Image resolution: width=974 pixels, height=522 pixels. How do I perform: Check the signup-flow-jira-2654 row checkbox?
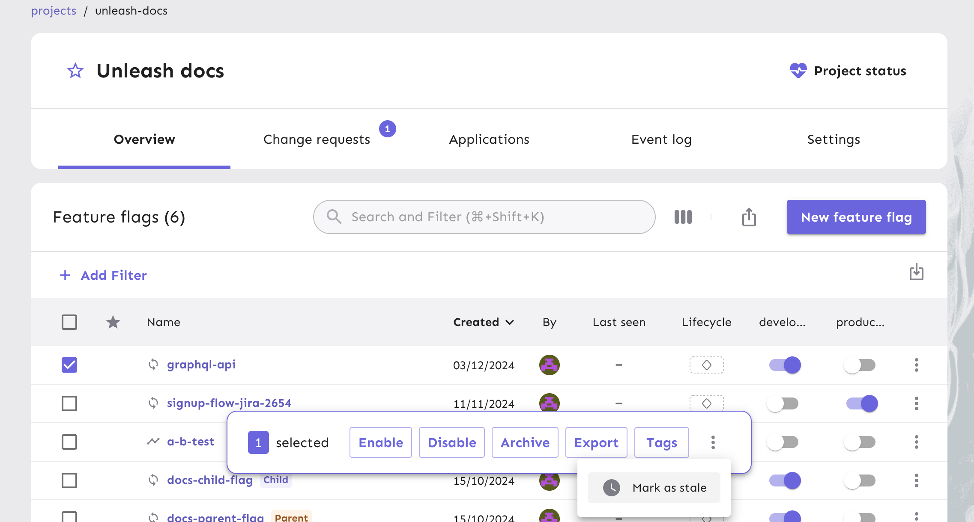[69, 403]
